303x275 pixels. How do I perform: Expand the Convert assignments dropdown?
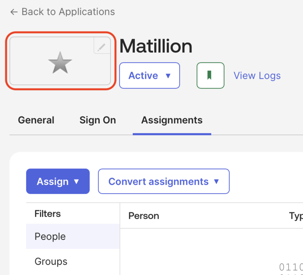coord(159,181)
